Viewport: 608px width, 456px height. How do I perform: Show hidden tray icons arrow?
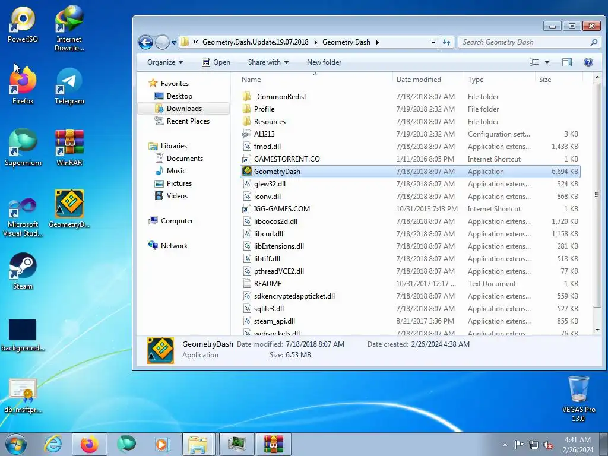pyautogui.click(x=505, y=445)
